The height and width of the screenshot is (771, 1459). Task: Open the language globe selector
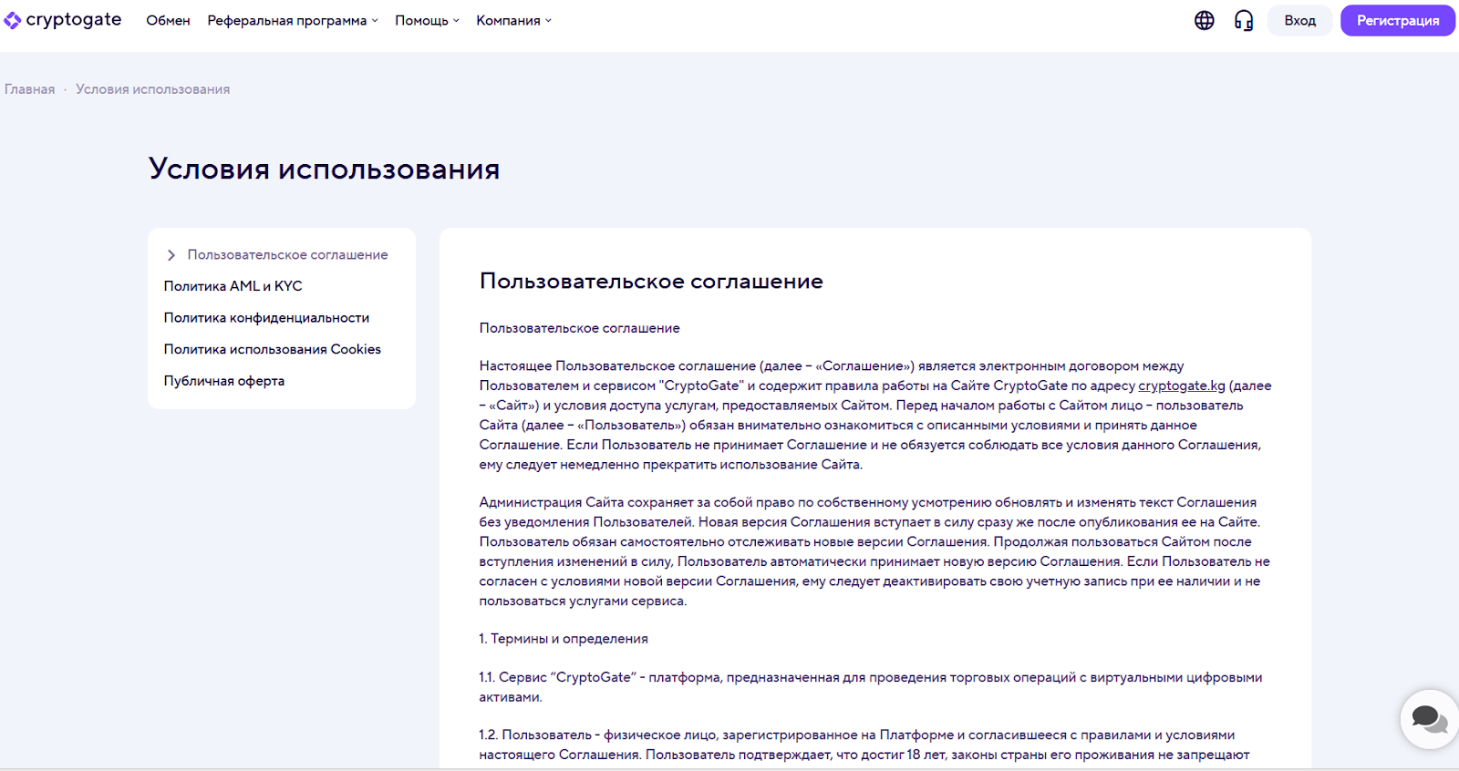click(x=1204, y=20)
